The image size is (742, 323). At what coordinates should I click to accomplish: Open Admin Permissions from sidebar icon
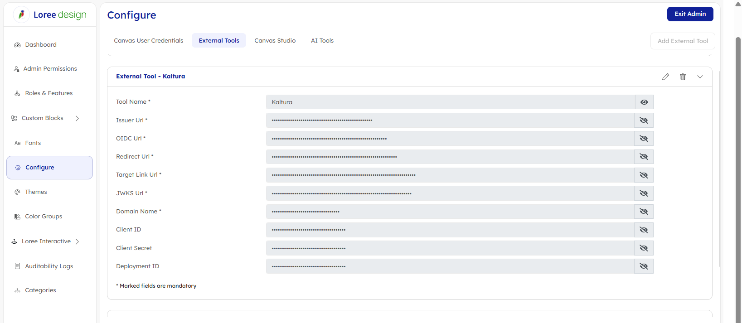(x=17, y=69)
